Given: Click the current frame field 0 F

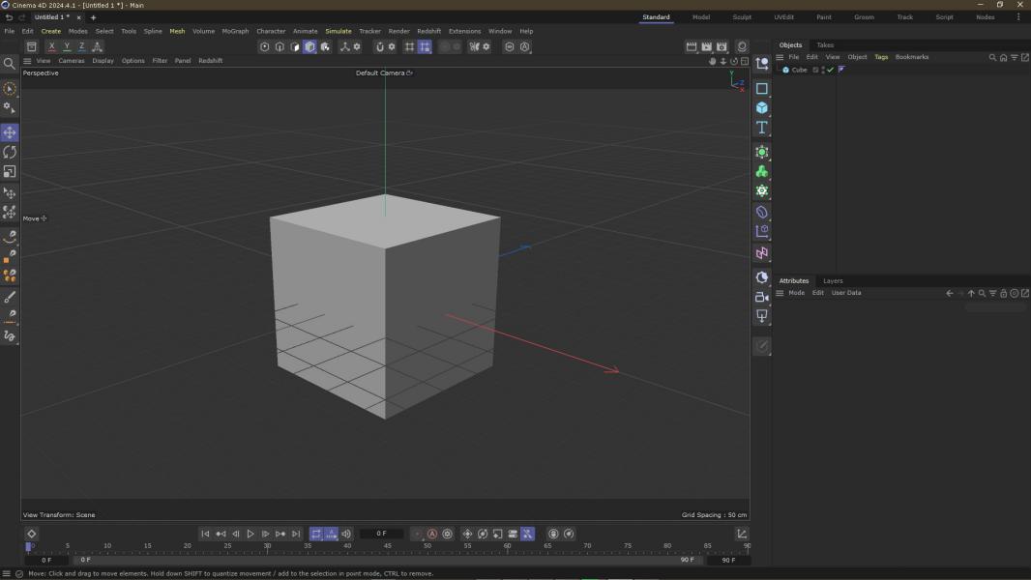Looking at the screenshot, I should [x=381, y=534].
